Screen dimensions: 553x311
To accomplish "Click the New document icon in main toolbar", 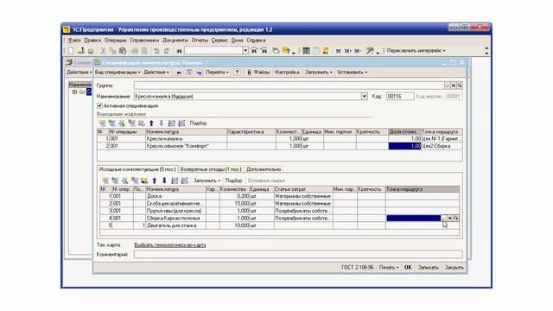I will 71,51.
